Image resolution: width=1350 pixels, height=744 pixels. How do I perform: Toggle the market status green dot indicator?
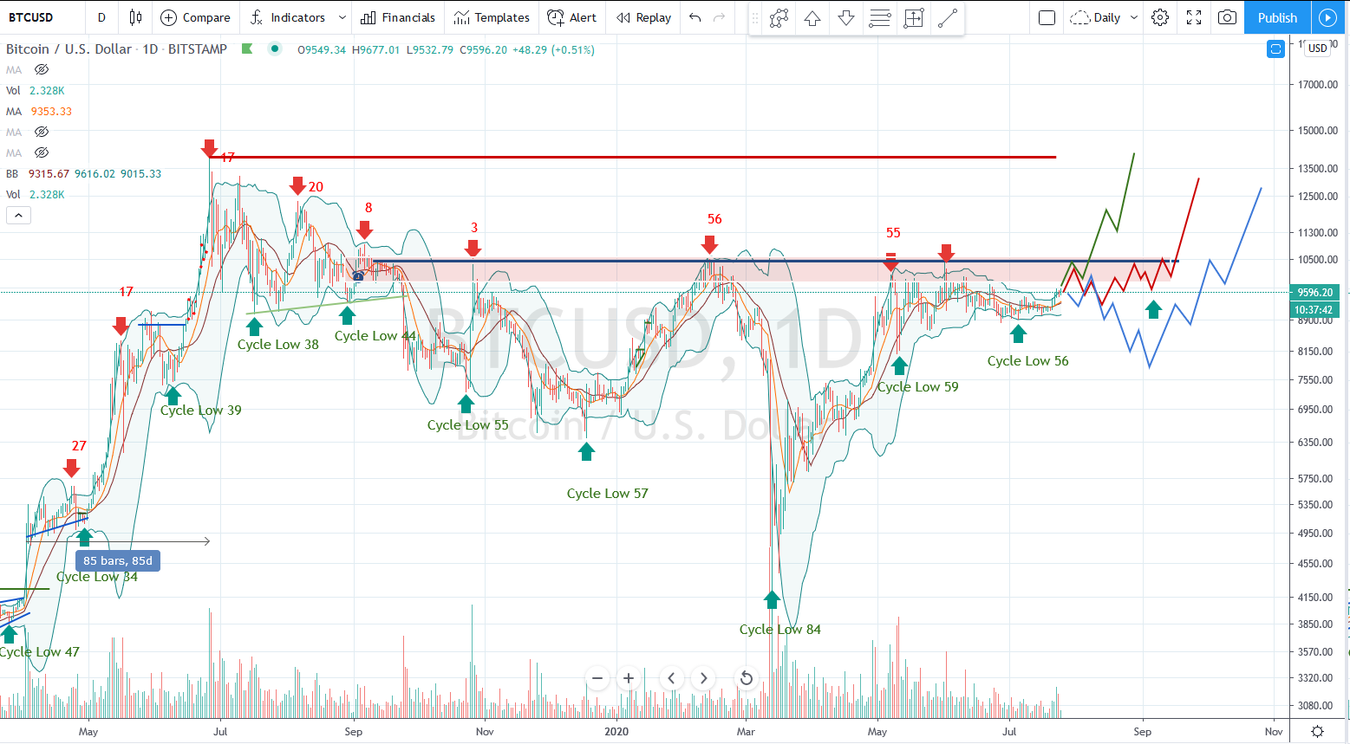(275, 49)
